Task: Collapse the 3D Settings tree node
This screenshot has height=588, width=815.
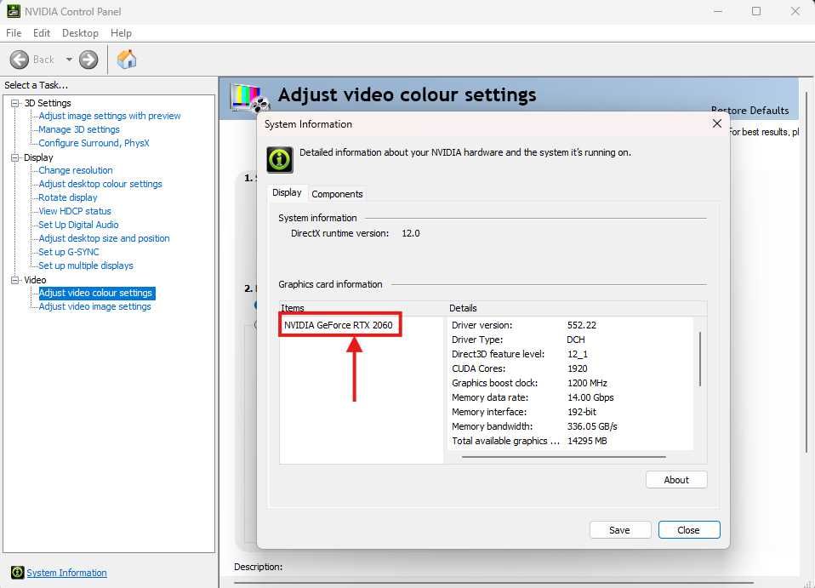Action: click(x=15, y=103)
